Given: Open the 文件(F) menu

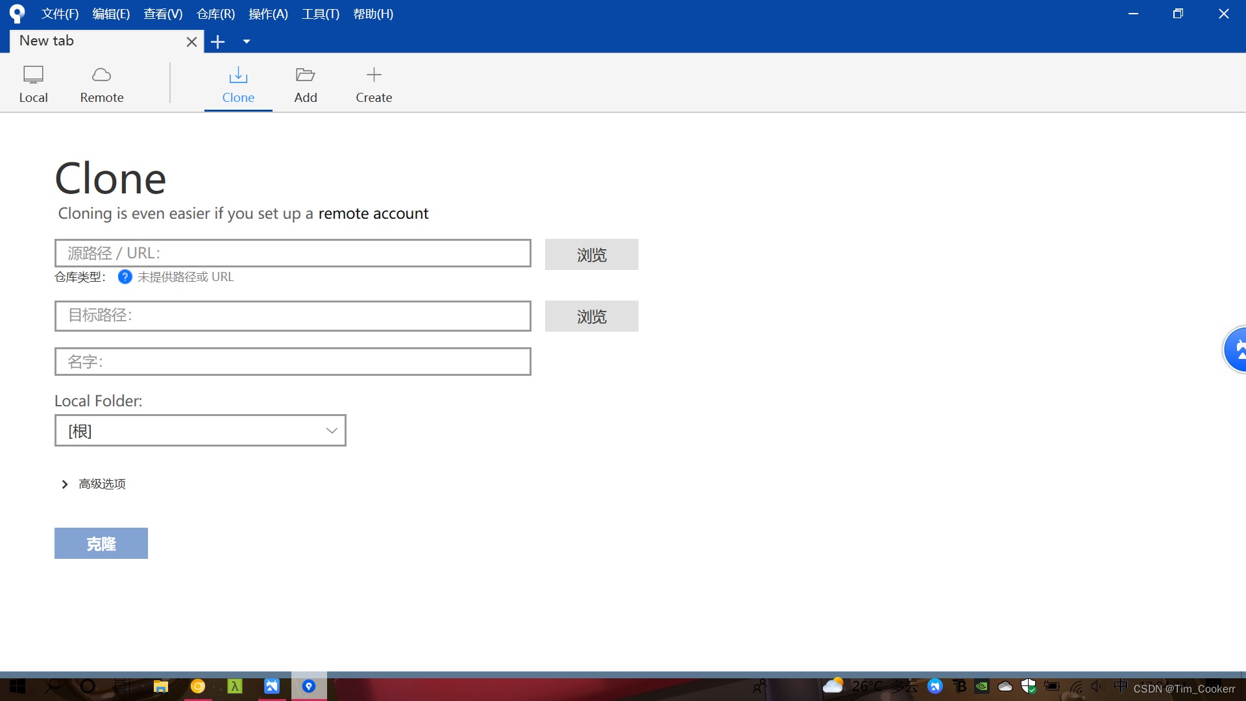Looking at the screenshot, I should pos(60,14).
